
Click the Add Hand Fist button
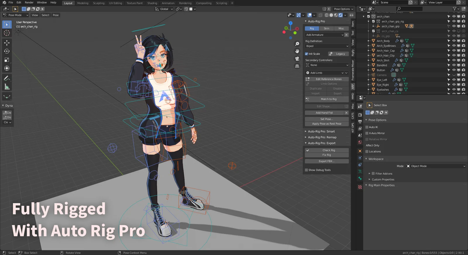tap(324, 113)
